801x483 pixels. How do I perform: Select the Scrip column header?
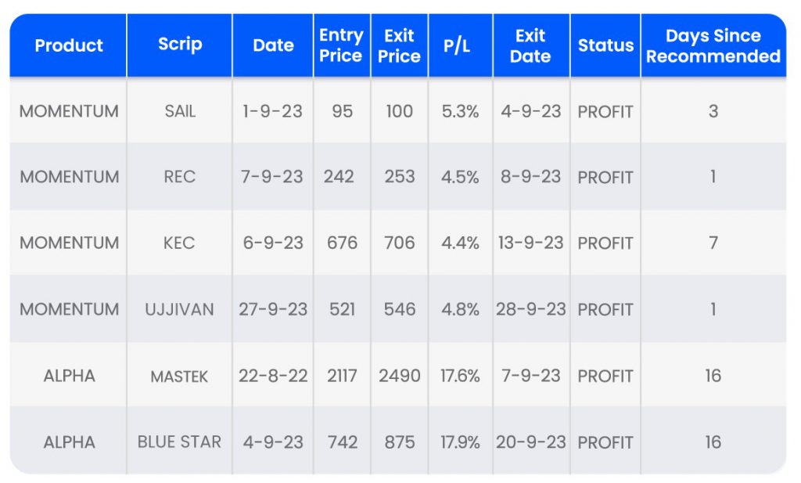(x=180, y=45)
